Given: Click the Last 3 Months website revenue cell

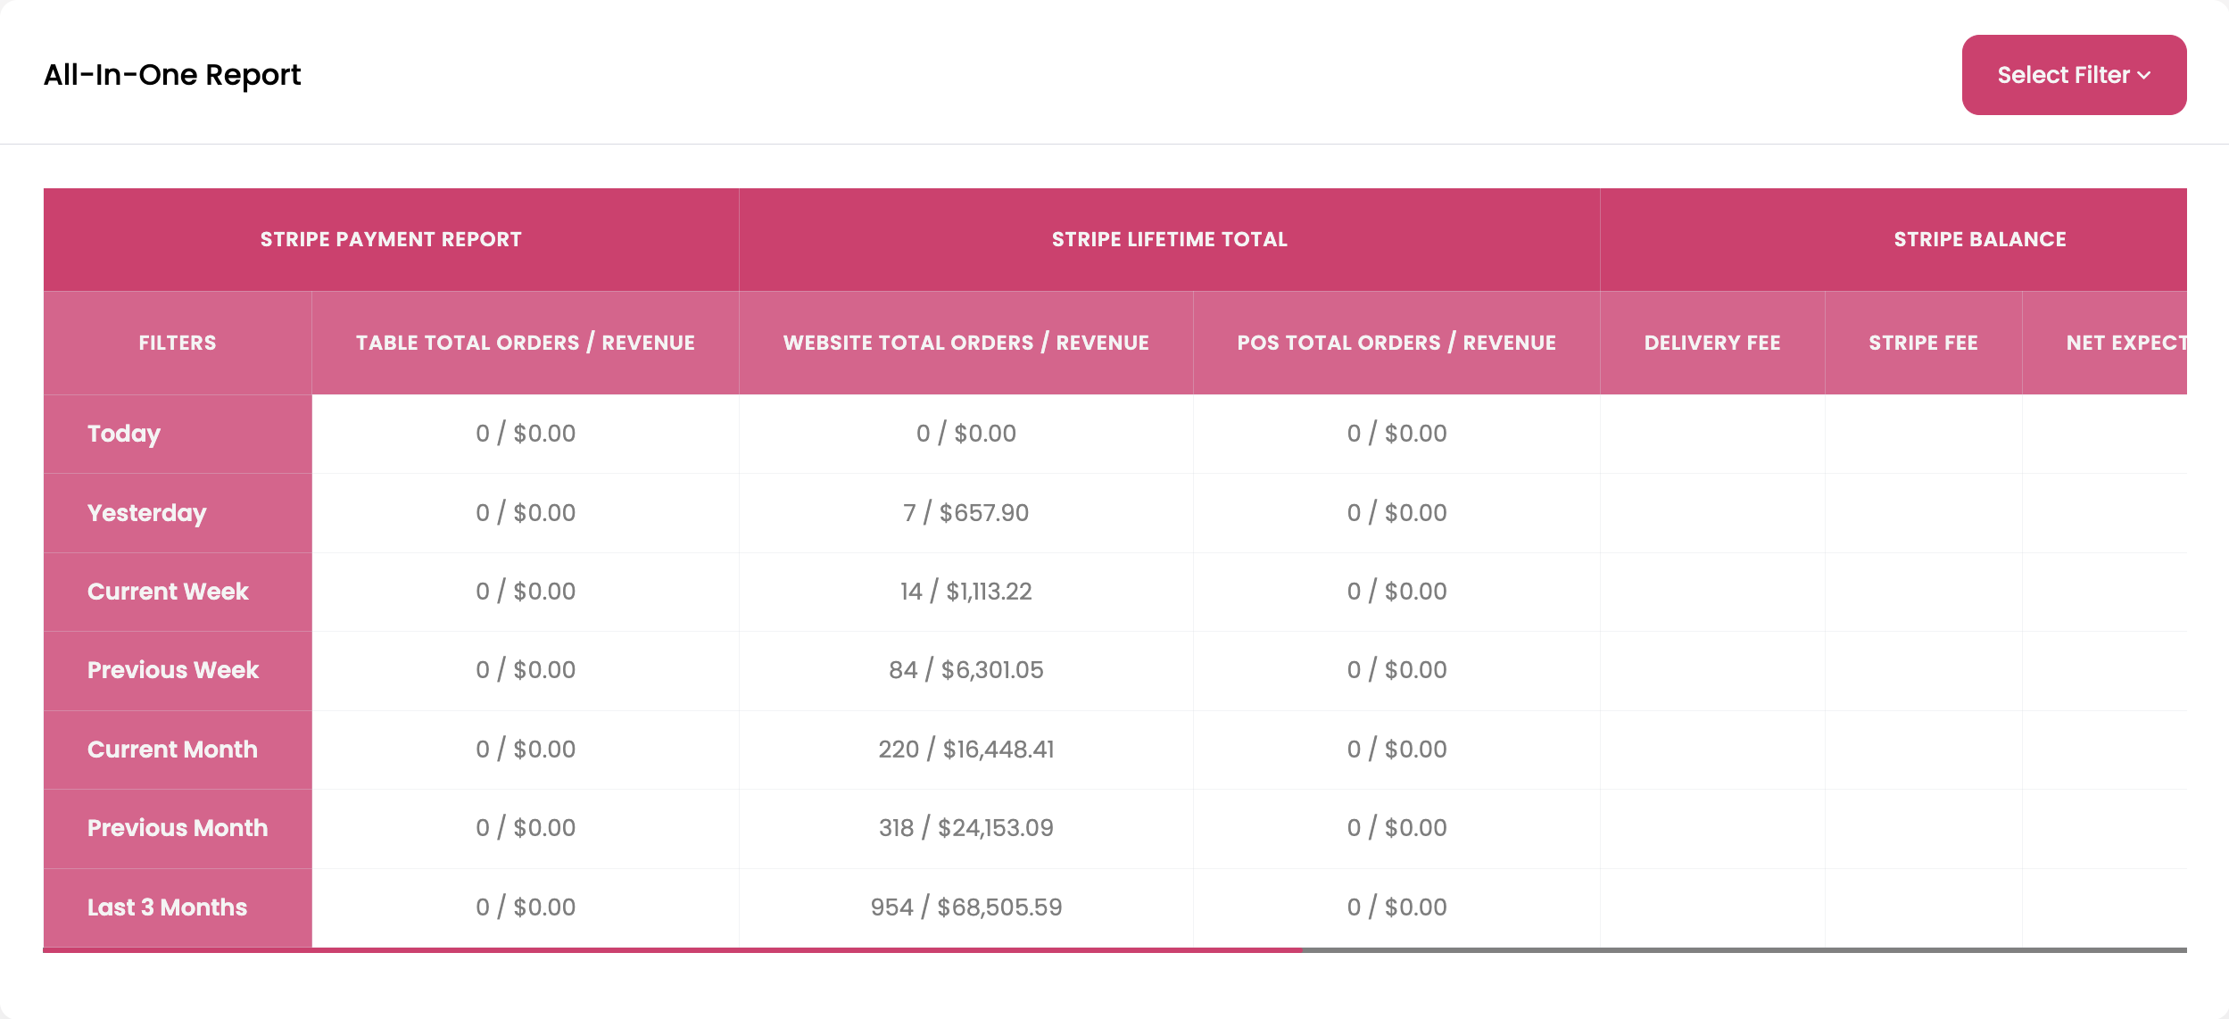Looking at the screenshot, I should pos(966,907).
